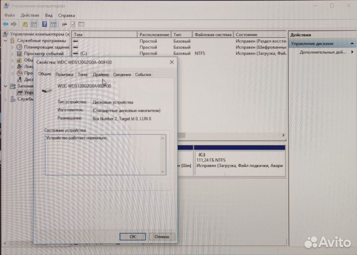Click the Forward arrow toolbar icon
This screenshot has width=357, height=255.
[14, 24]
